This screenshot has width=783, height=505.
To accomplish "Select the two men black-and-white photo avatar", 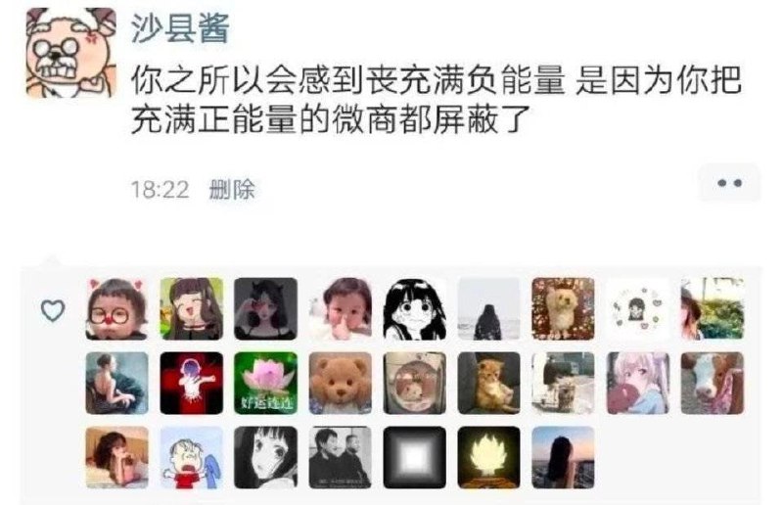I will [x=340, y=458].
